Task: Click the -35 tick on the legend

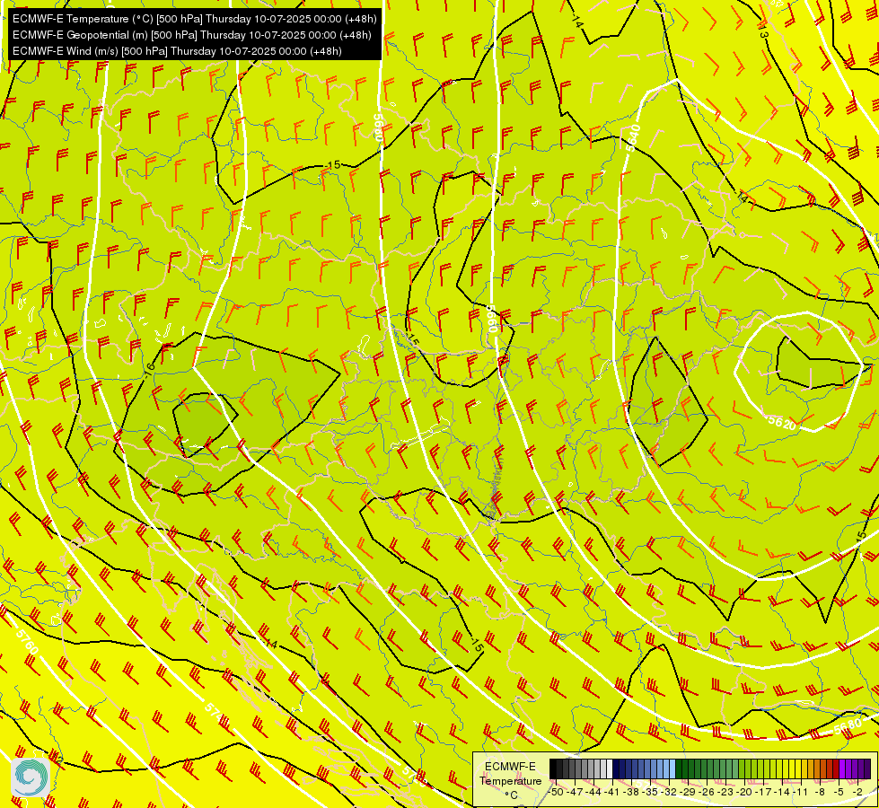Action: click(649, 792)
